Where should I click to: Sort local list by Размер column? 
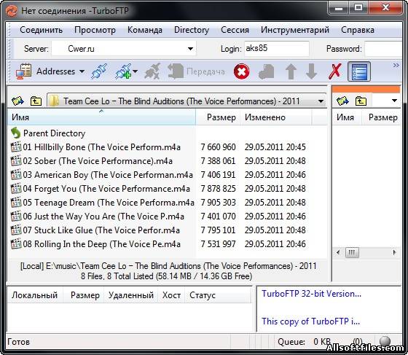(x=218, y=117)
